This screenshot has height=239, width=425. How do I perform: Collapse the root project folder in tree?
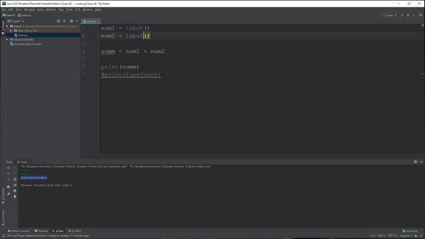(x=7, y=27)
